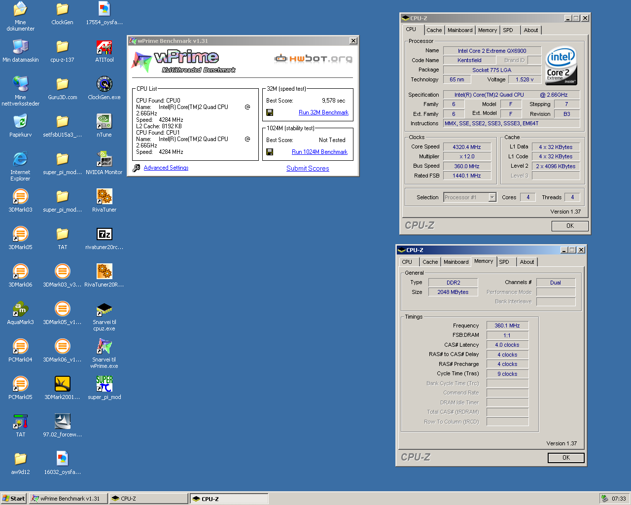Click Run 32M Benchmark link
Viewport: 631px width, 505px height.
(323, 112)
